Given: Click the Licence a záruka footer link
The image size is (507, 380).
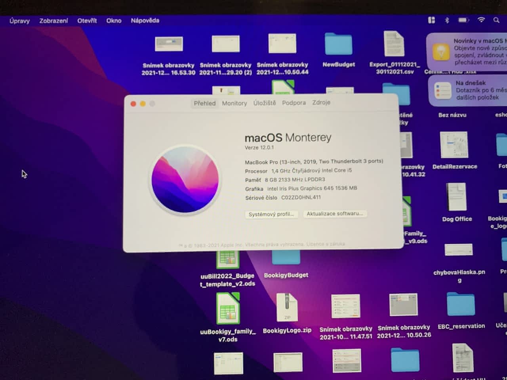Looking at the screenshot, I should click(x=326, y=244).
